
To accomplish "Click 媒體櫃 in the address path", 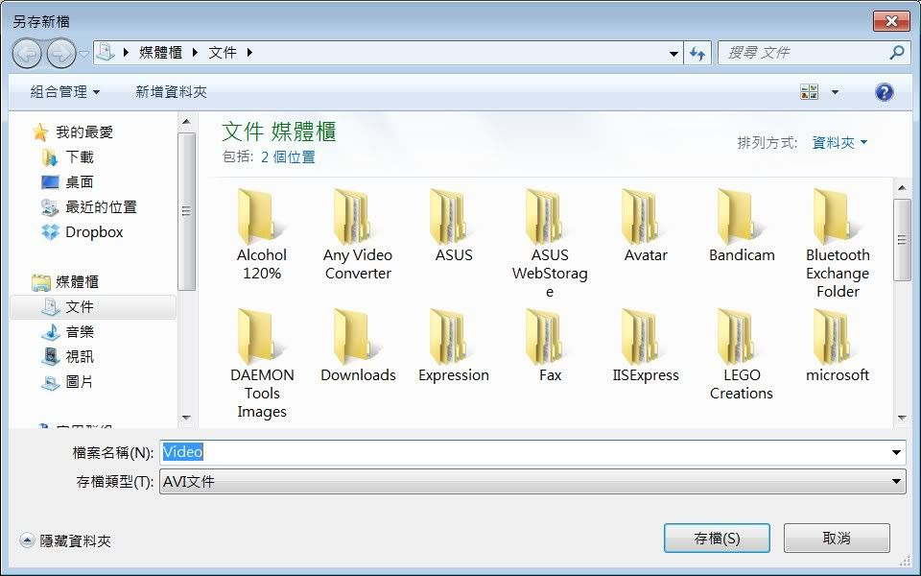I will tap(160, 53).
